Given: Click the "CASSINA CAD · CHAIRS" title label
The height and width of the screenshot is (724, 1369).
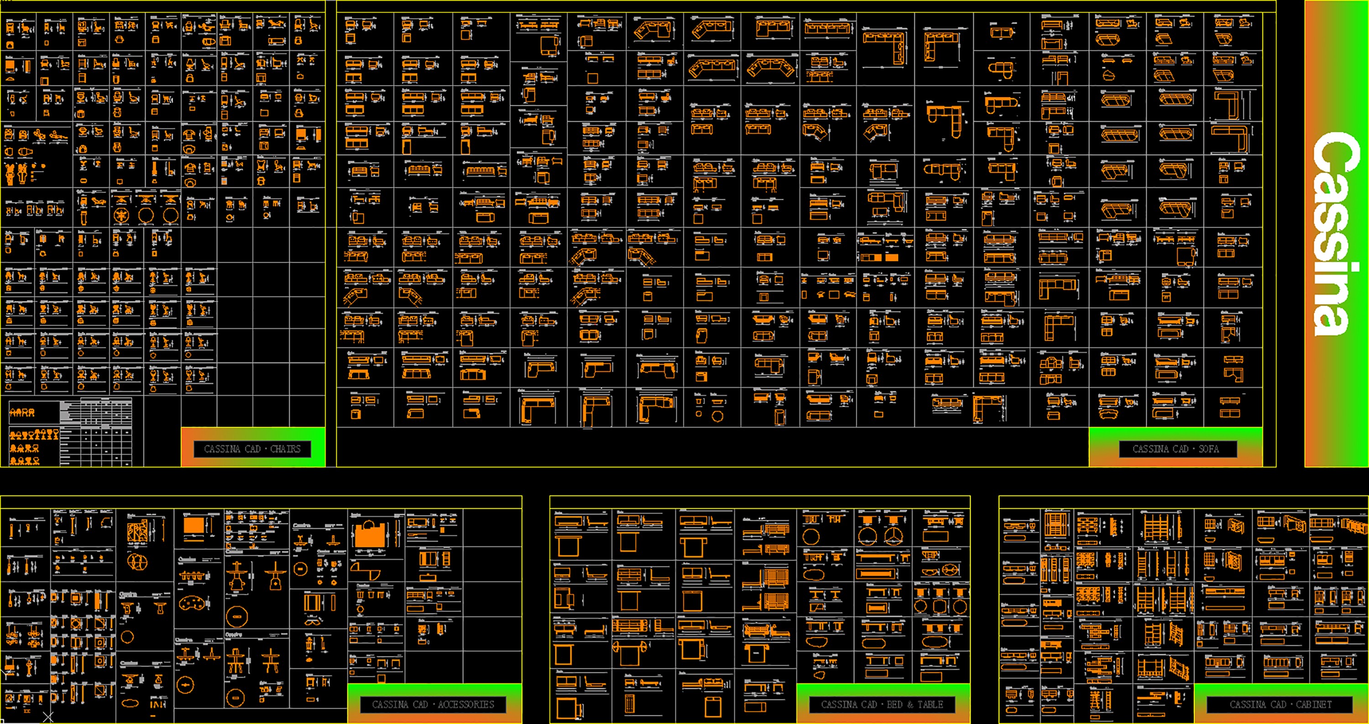Looking at the screenshot, I should click(252, 449).
